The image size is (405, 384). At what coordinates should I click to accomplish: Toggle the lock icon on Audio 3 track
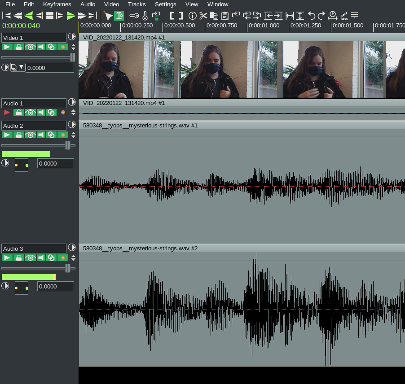[x=19, y=258]
